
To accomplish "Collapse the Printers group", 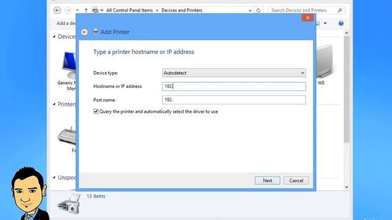I will click(x=55, y=104).
